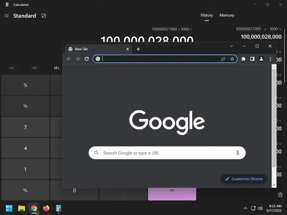The height and width of the screenshot is (215, 287).
Task: Minimize the Chrome window
Action: tap(244, 46)
